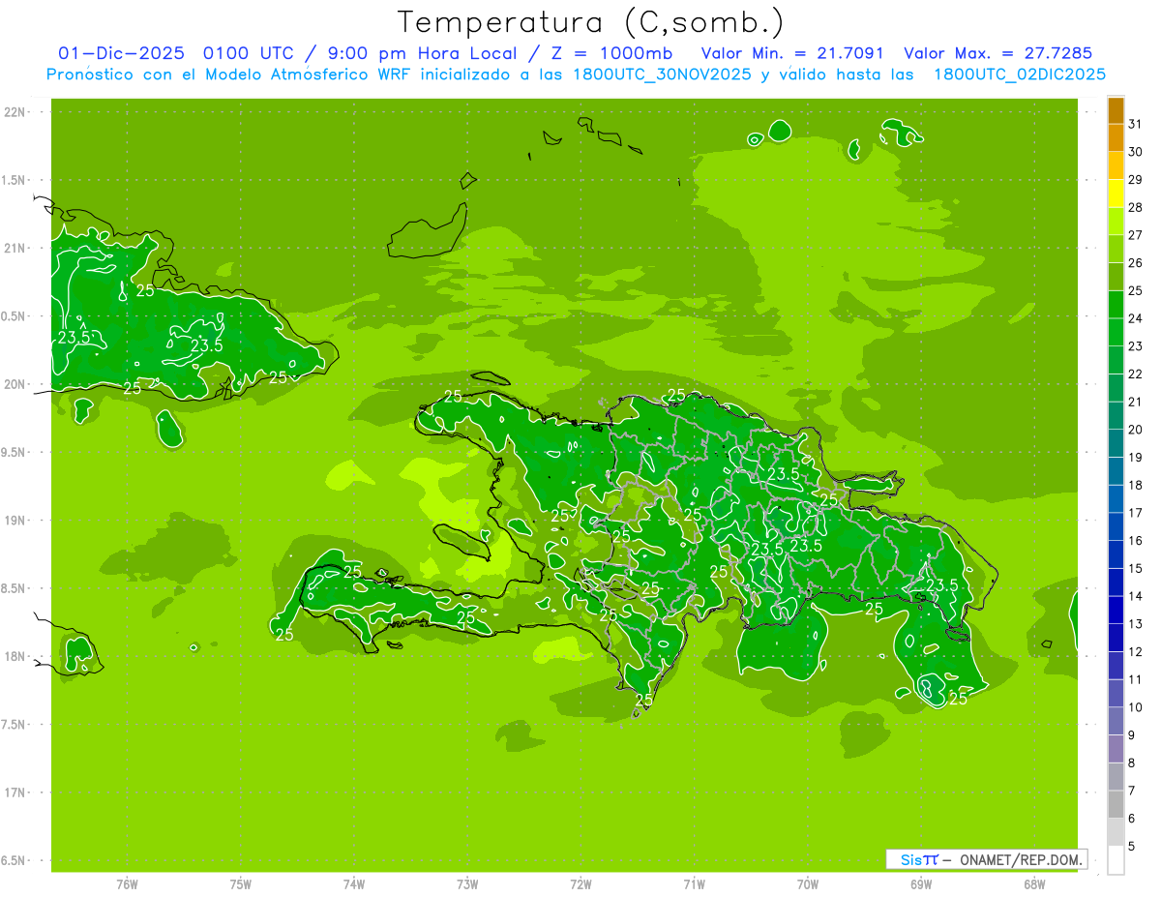The width and height of the screenshot is (1161, 897).
Task: Click the '70W' longitude axis label
Action: [x=808, y=883]
